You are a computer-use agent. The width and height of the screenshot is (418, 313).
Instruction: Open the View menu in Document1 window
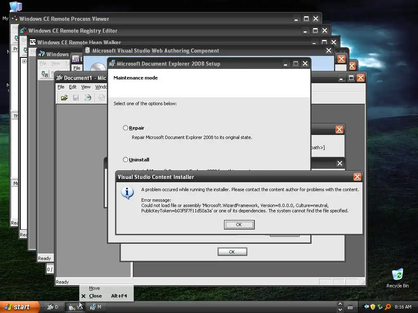click(x=86, y=87)
